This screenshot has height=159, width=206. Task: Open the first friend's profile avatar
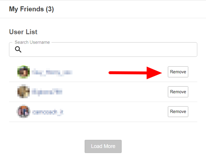(x=23, y=72)
